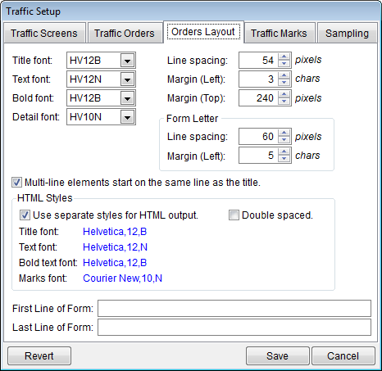The height and width of the screenshot is (371, 382).
Task: Open the Title font dropdown arrow
Action: 128,61
